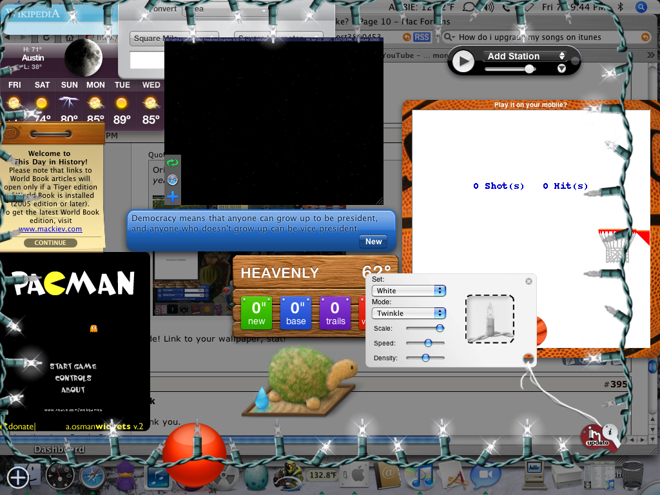Show more bookmarks chevron in Safari
This screenshot has height=495, width=660.
pyautogui.click(x=650, y=55)
